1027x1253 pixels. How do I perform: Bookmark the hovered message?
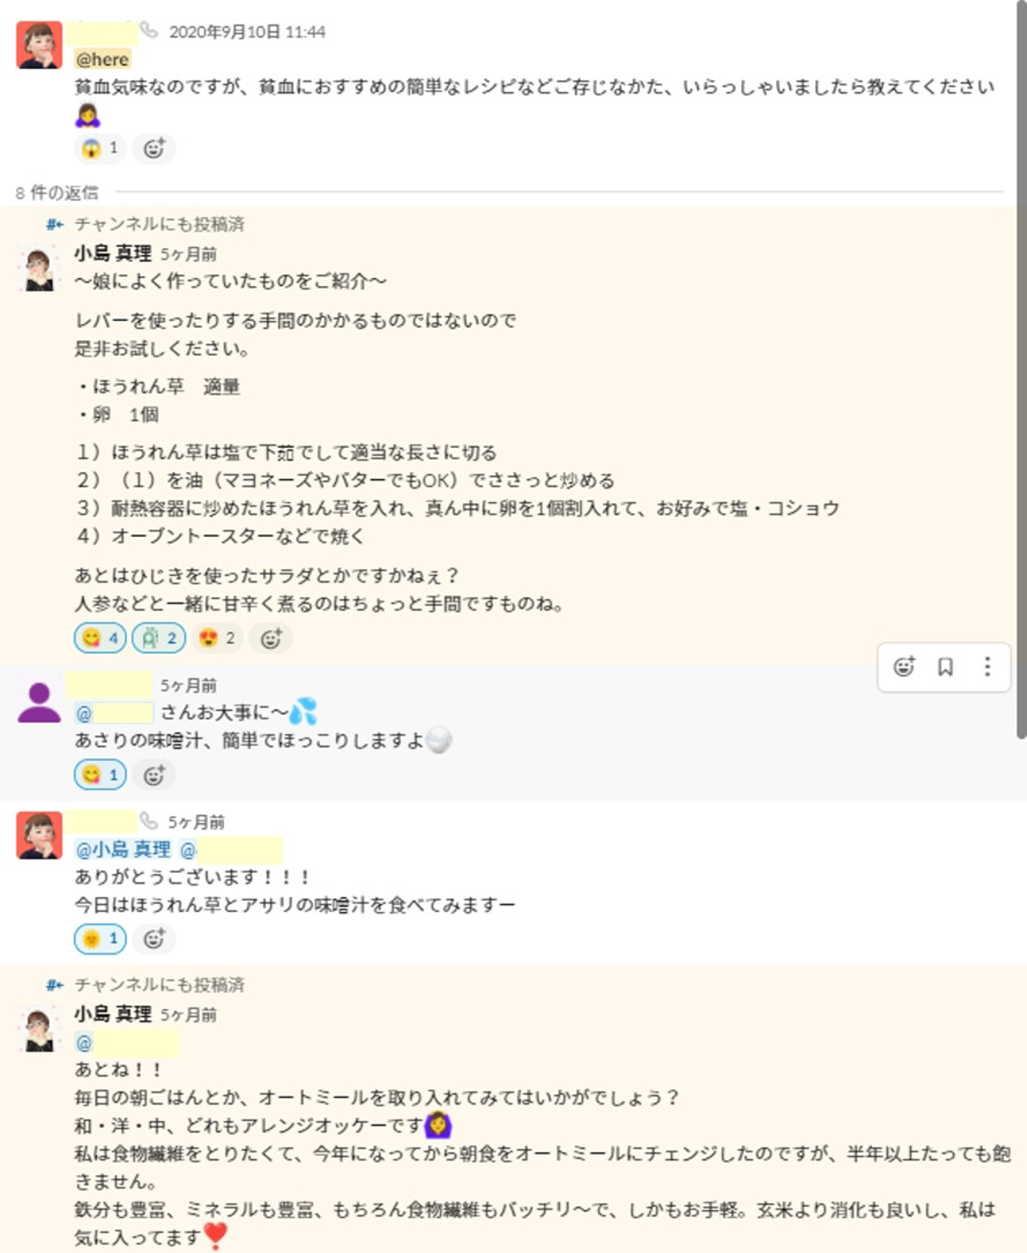click(x=945, y=667)
